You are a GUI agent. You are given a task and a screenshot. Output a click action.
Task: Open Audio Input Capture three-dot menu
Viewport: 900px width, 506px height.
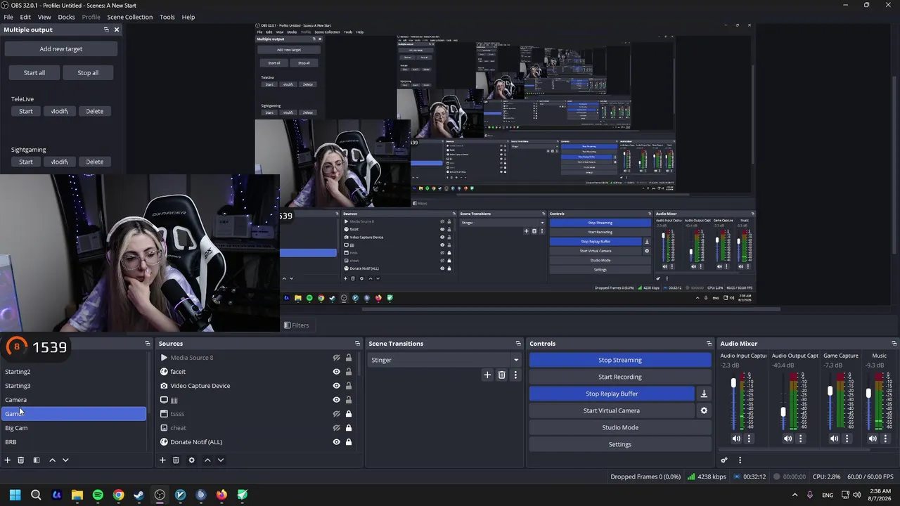click(x=749, y=439)
